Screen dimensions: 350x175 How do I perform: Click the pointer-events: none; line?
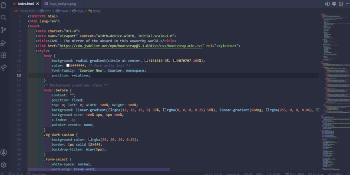73,124
